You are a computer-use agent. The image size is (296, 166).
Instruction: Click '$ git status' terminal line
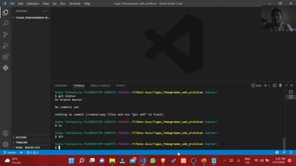(65, 96)
